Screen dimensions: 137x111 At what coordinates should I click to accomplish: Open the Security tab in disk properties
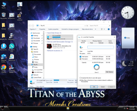coord(84,41)
